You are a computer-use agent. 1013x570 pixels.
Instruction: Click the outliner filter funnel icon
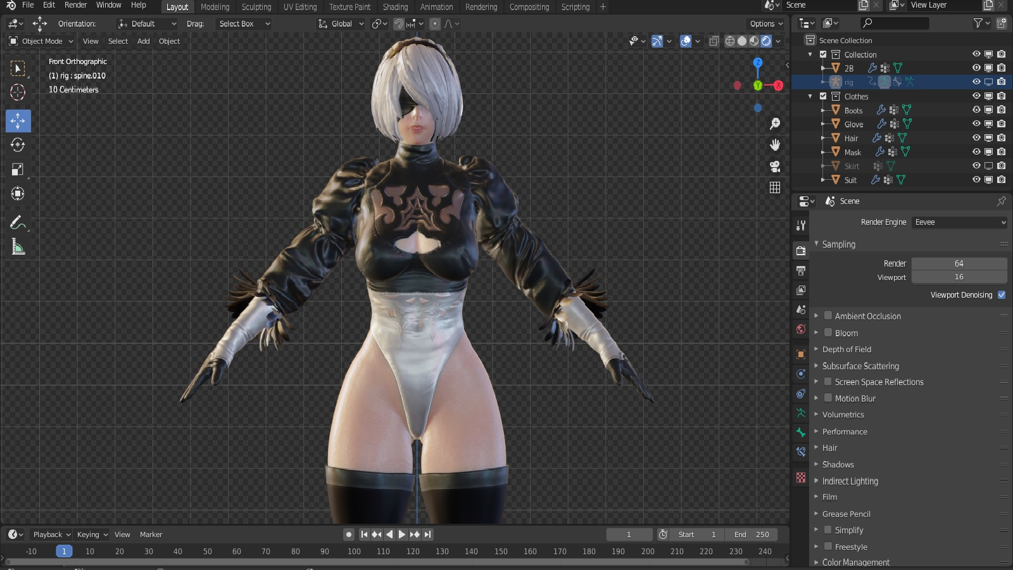pos(978,23)
